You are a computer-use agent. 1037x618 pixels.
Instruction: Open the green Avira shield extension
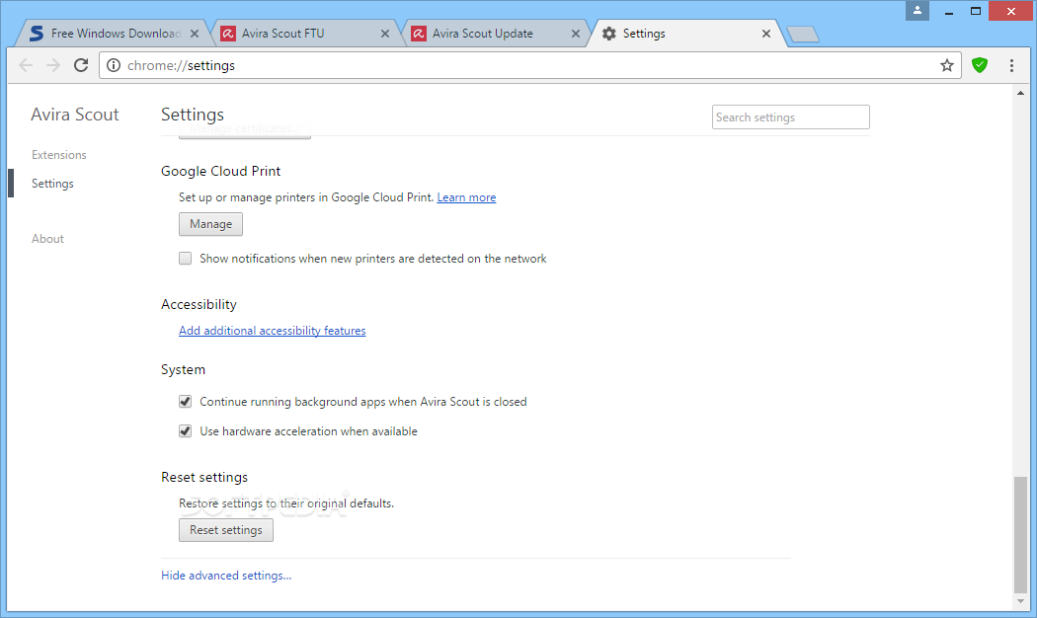pos(980,65)
